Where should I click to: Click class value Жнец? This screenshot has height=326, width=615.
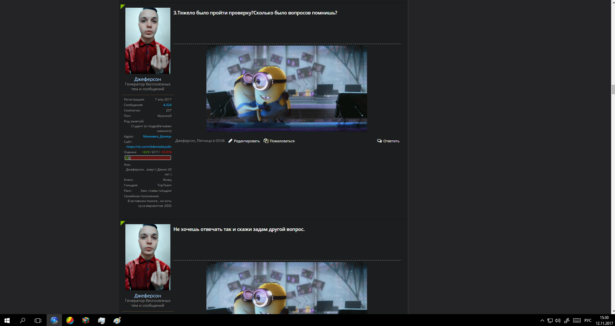[x=167, y=180]
